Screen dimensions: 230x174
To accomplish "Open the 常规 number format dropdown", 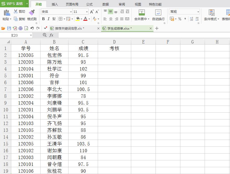I will click(198, 12).
